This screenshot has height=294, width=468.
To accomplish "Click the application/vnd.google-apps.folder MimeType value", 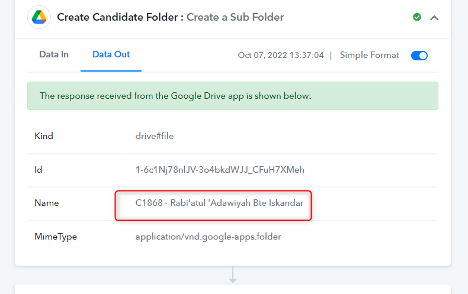I will (x=208, y=237).
